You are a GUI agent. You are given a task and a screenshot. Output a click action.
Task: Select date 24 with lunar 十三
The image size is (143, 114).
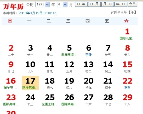pos(30,100)
